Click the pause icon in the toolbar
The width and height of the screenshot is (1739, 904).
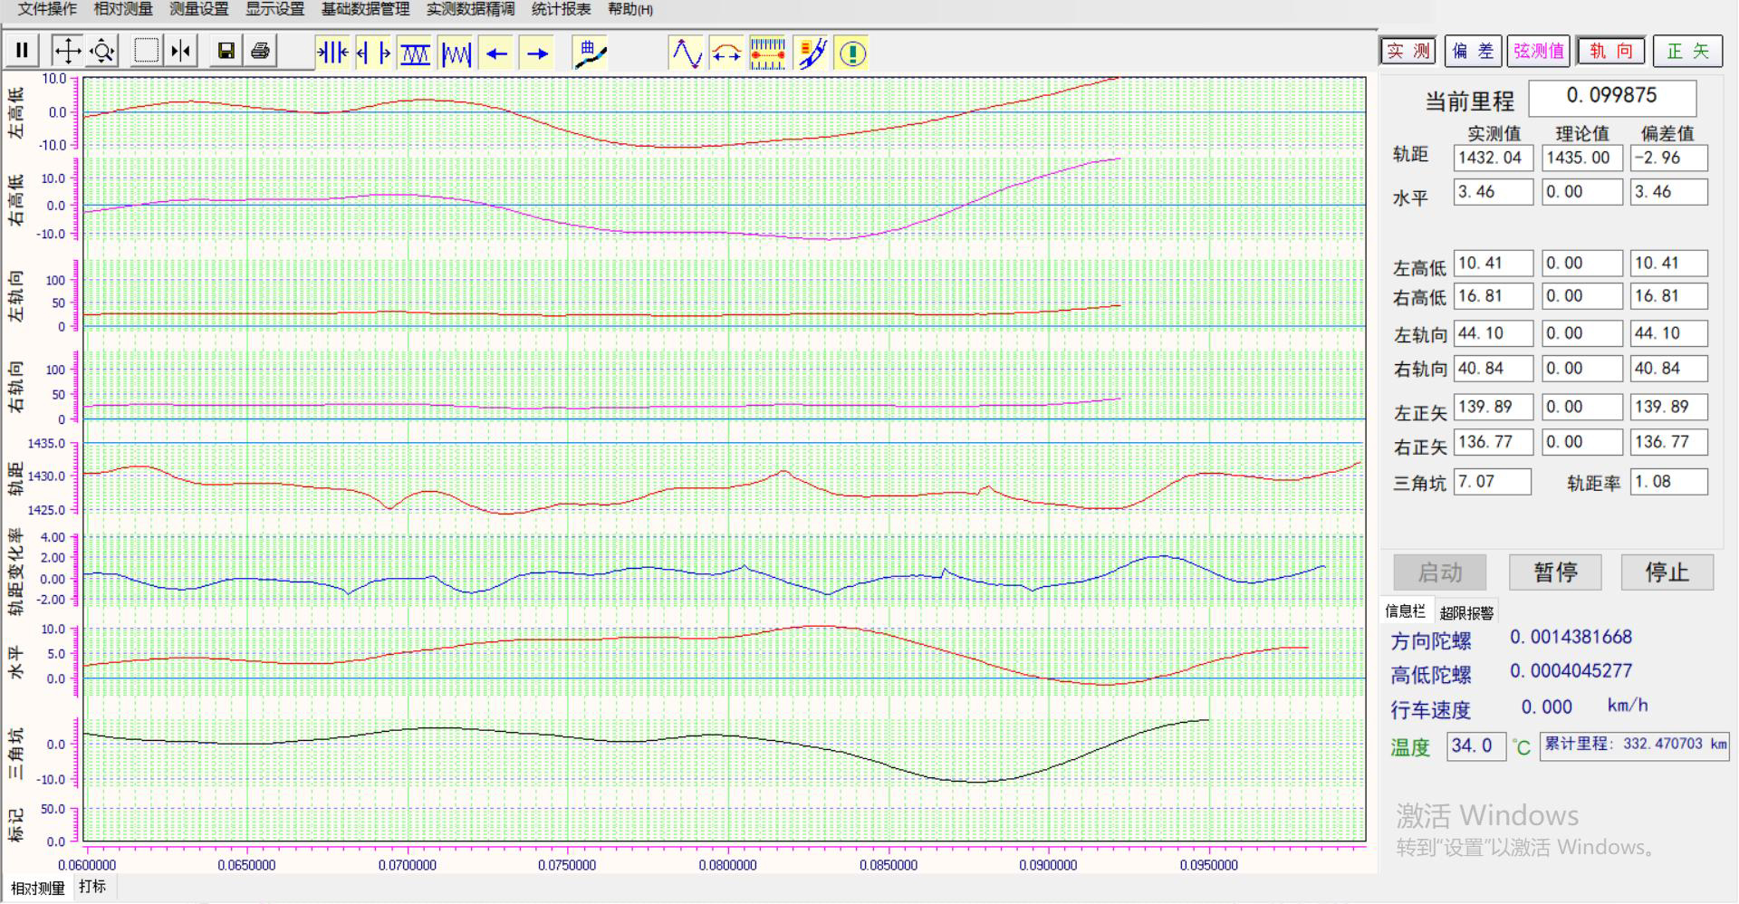coord(22,51)
